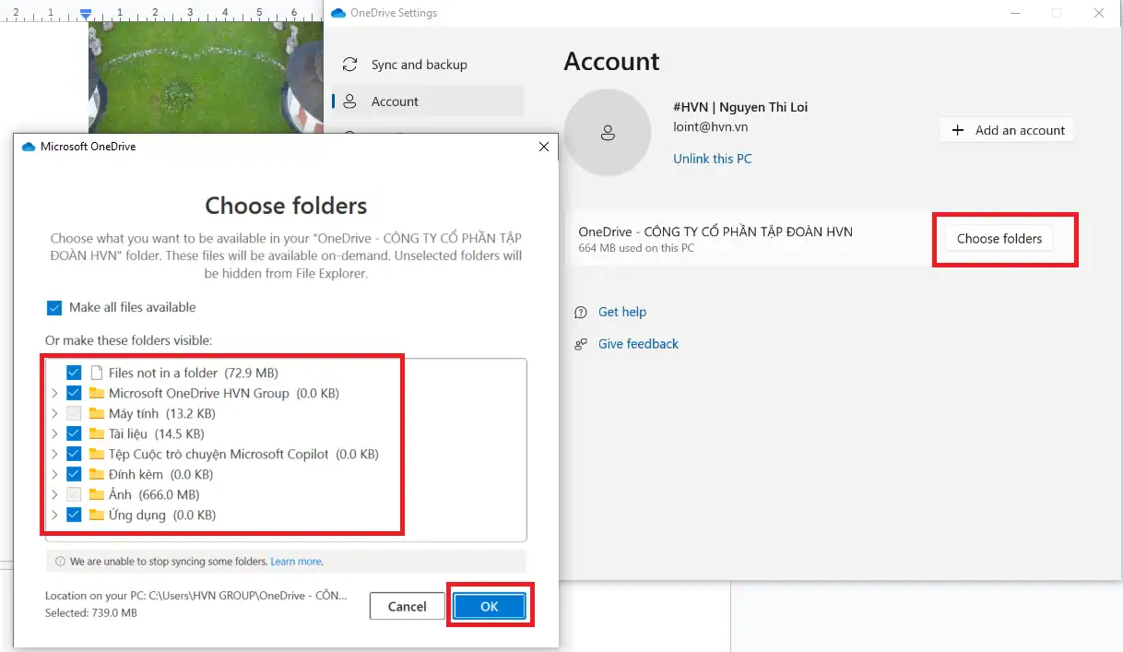This screenshot has height=652, width=1123.
Task: Click the Unlink this PC link
Action: click(x=712, y=159)
